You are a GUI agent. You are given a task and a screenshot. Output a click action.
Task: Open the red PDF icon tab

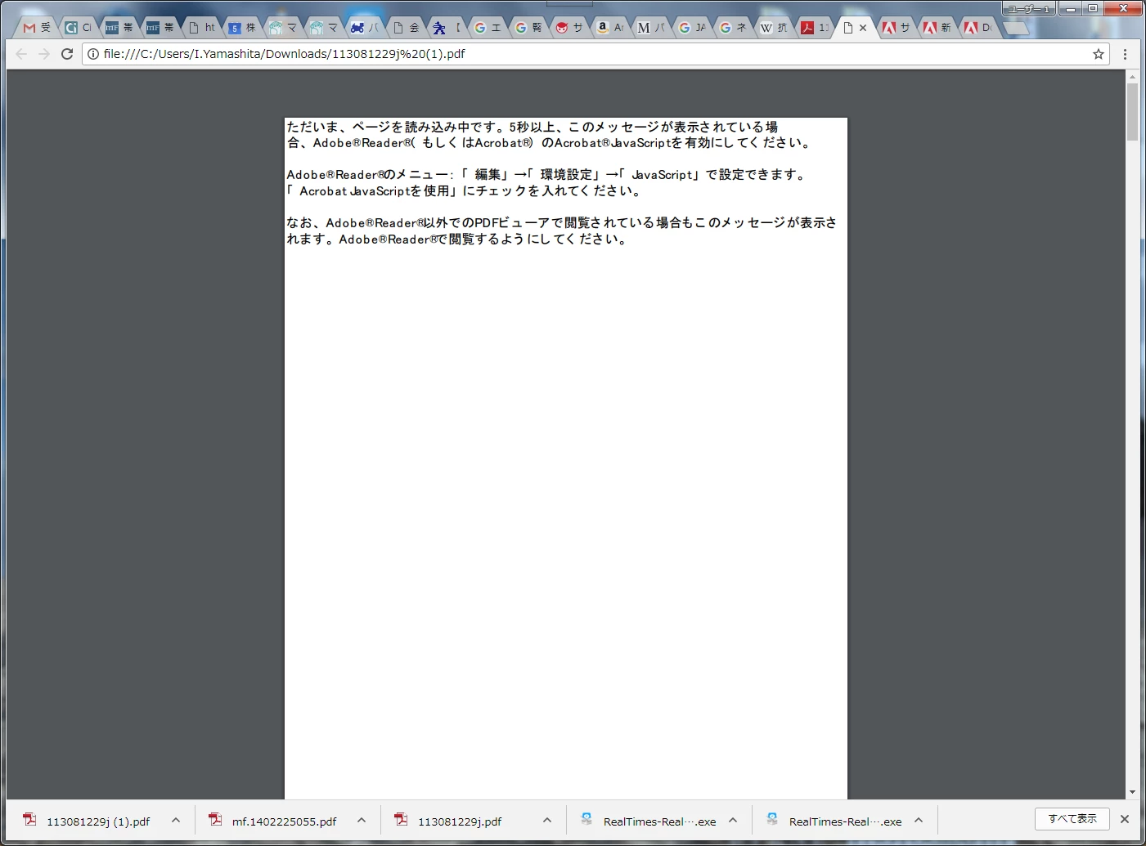point(814,28)
